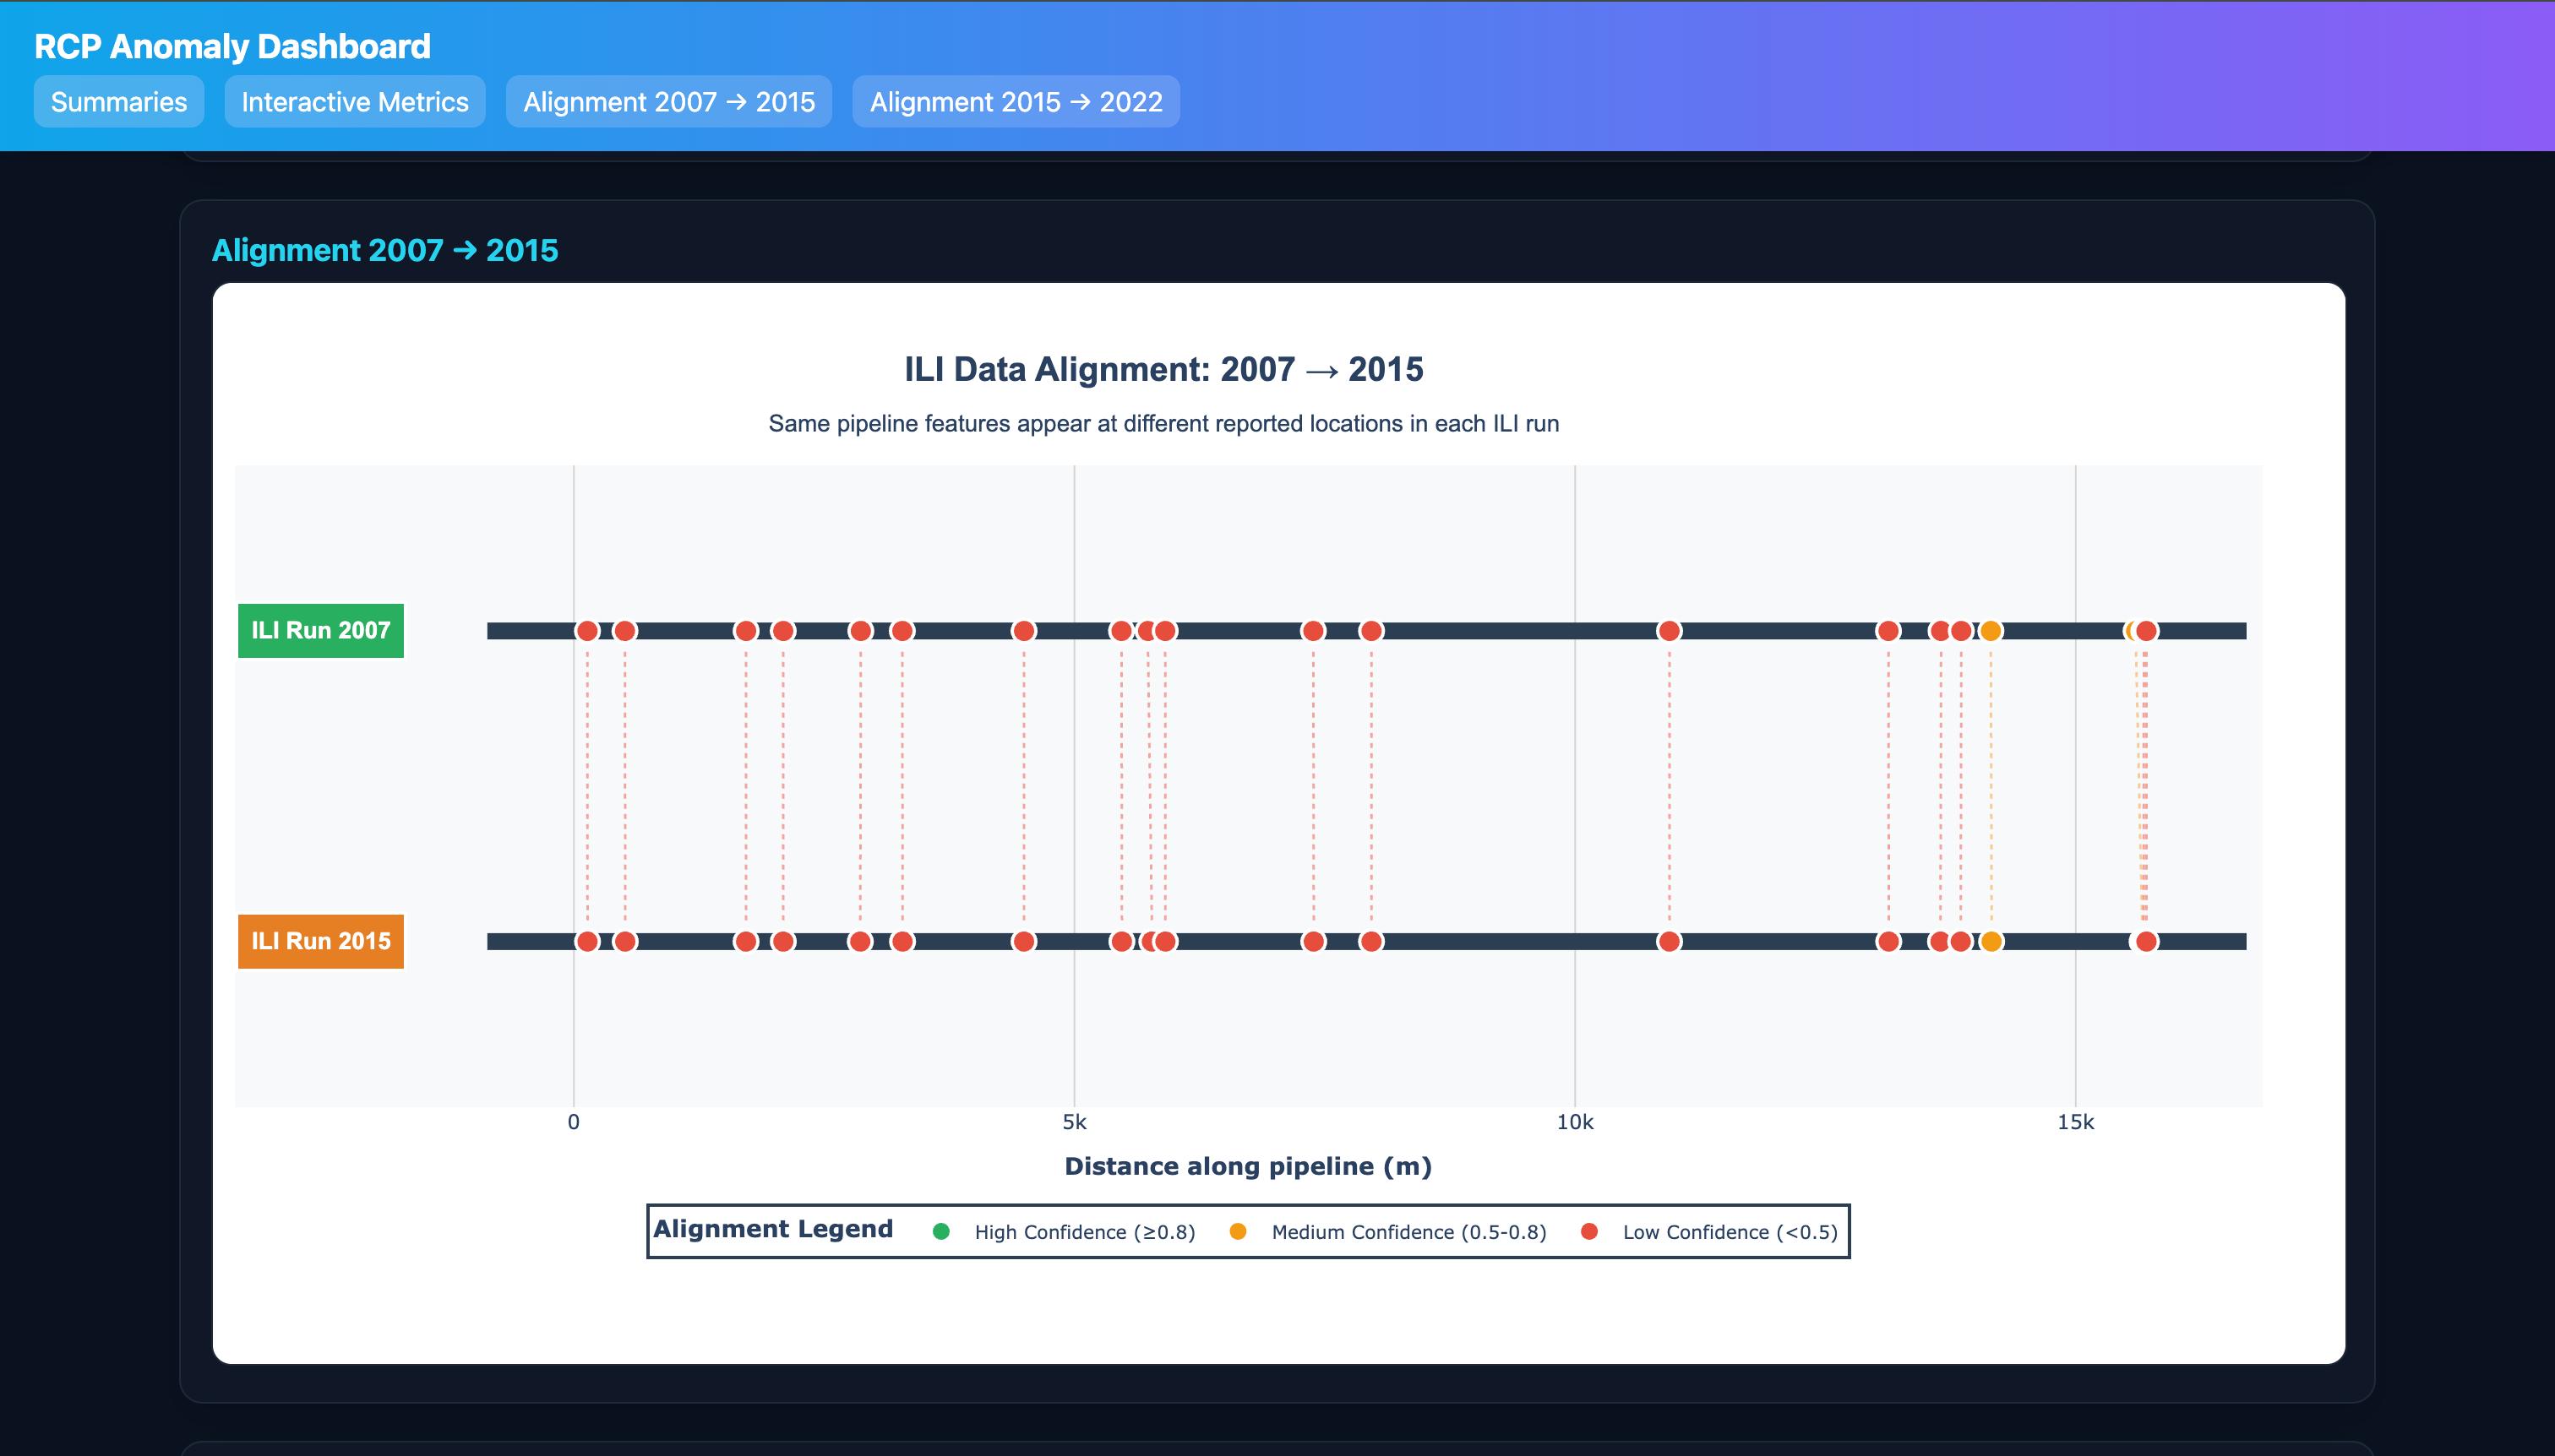Image resolution: width=2555 pixels, height=1456 pixels.
Task: Click the ILI Run 2015 label
Action: [x=320, y=941]
